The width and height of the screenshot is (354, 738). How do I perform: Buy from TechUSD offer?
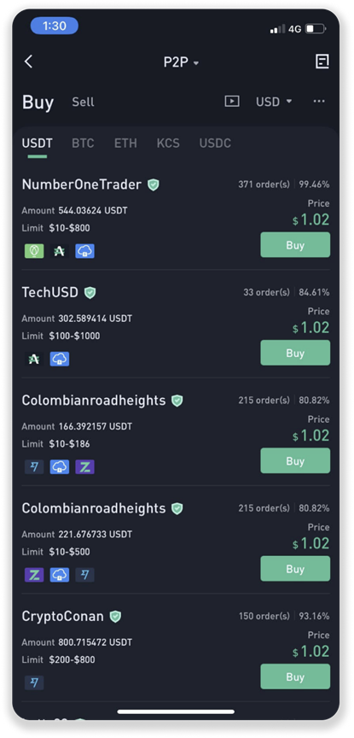tap(295, 353)
